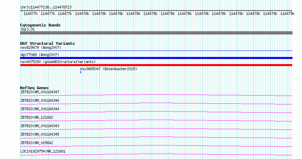
Task: Click the magenta intron line under ZBTB20|NM_001164345
Action: (156, 137)
